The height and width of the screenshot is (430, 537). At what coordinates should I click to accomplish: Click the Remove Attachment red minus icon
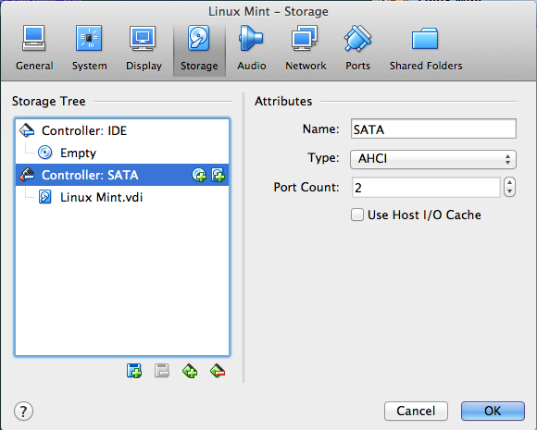coord(218,371)
